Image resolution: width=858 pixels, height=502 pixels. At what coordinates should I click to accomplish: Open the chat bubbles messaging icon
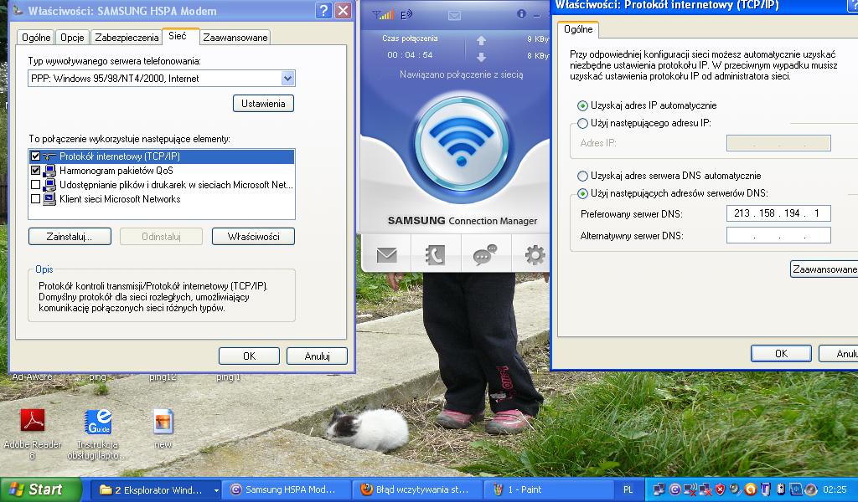tap(485, 254)
